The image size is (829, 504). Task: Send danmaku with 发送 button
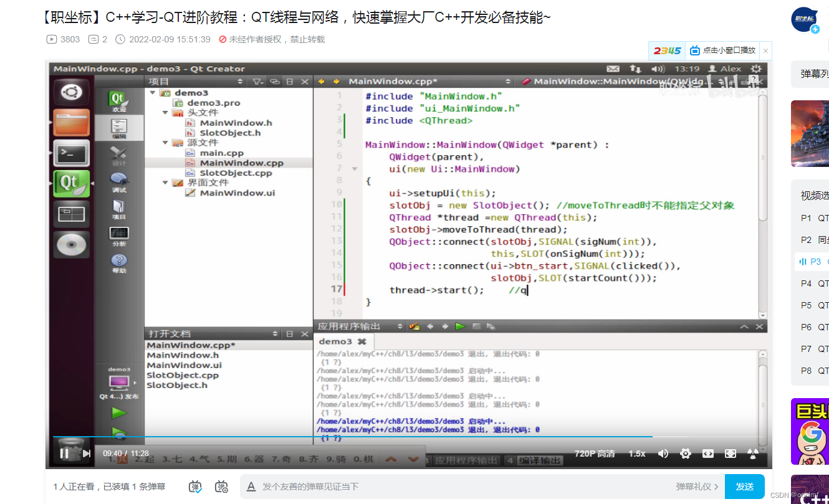click(745, 487)
